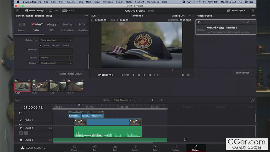Viewport: 270px width, 152px height.
Task: Open Render Settings options menu dots
Action: pyautogui.click(x=86, y=16)
